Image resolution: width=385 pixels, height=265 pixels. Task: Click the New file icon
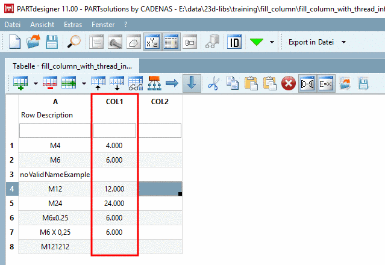coord(14,42)
